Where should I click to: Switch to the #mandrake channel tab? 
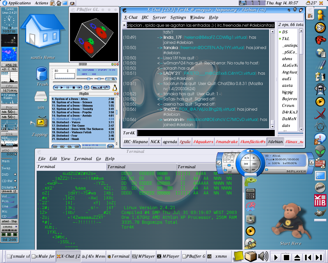pyautogui.click(x=227, y=142)
